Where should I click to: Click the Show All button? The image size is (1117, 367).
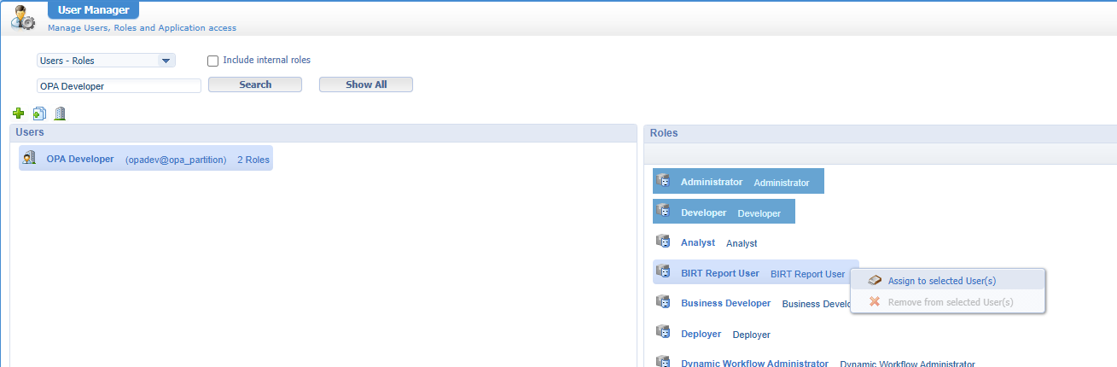[x=366, y=84]
